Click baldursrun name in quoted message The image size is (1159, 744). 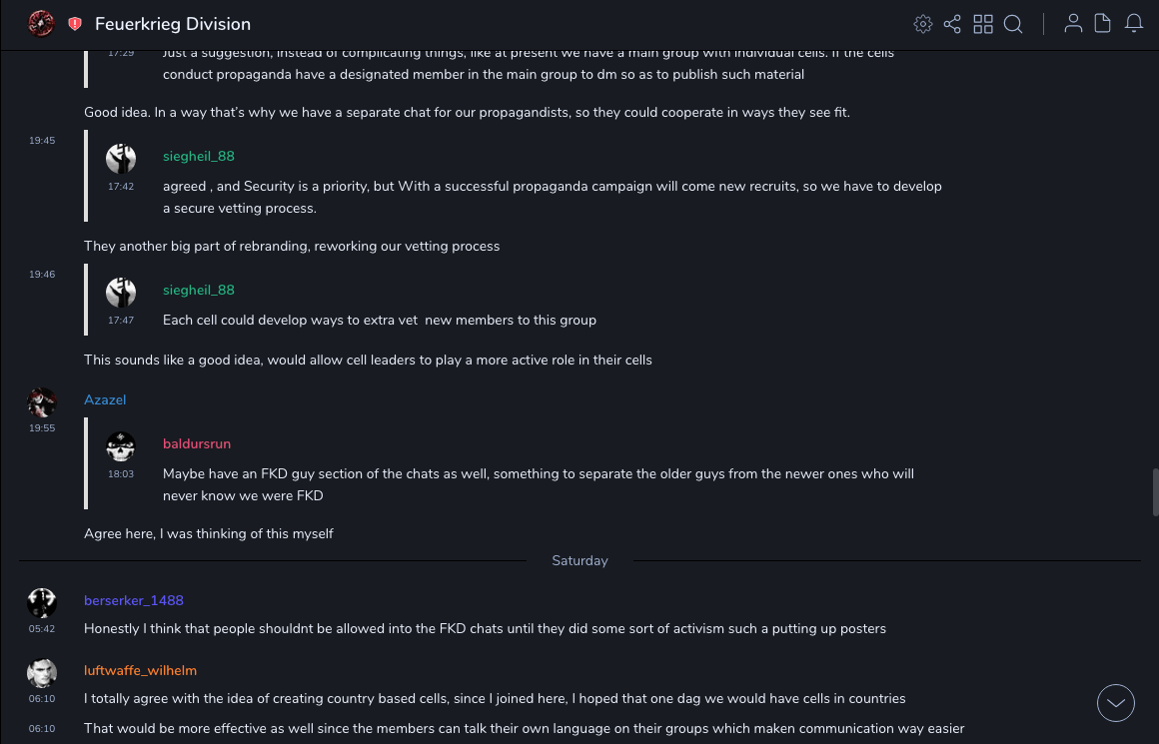tap(197, 443)
